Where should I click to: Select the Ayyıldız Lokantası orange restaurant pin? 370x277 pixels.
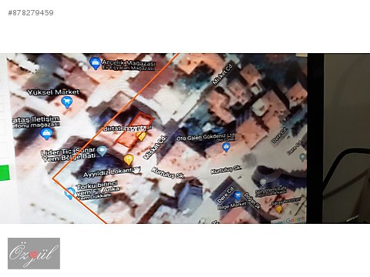click(129, 160)
